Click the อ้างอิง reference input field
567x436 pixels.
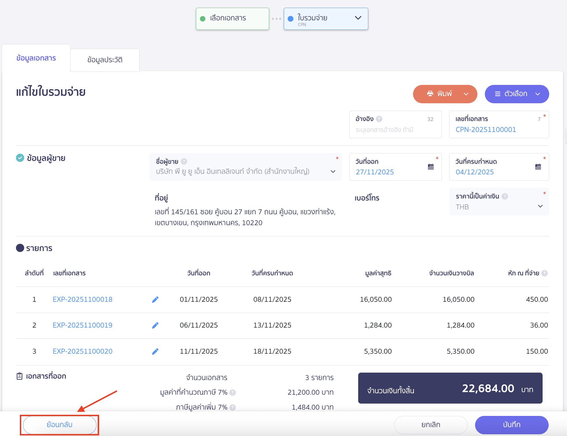coord(391,130)
